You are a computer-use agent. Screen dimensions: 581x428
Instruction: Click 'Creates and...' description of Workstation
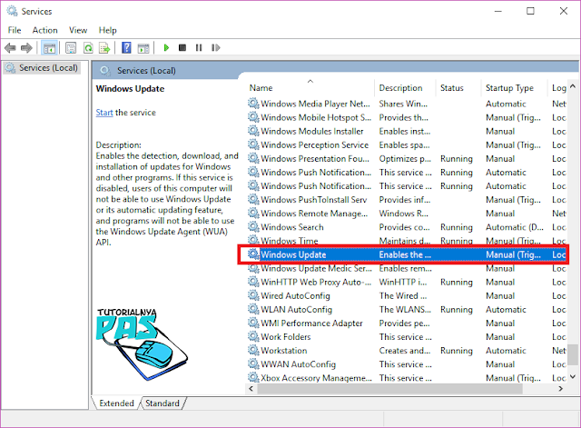click(x=405, y=351)
